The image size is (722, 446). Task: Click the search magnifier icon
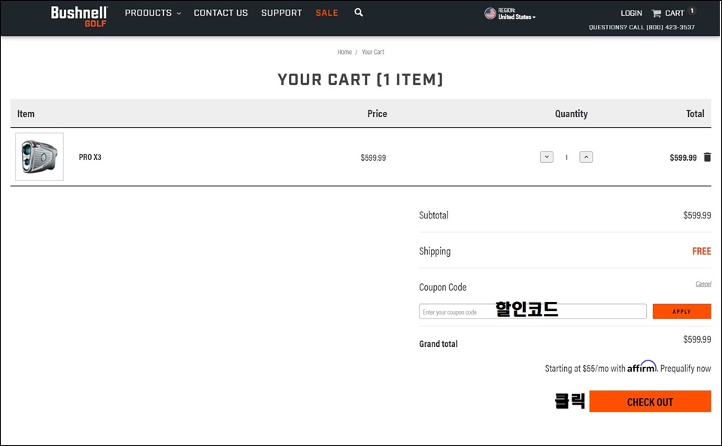point(359,13)
